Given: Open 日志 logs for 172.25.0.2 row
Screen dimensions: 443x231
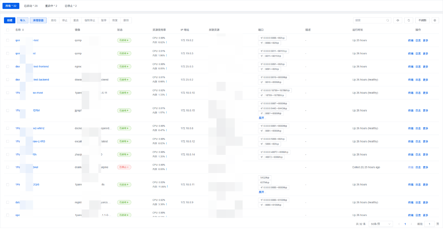Looking at the screenshot, I should [x=418, y=80].
